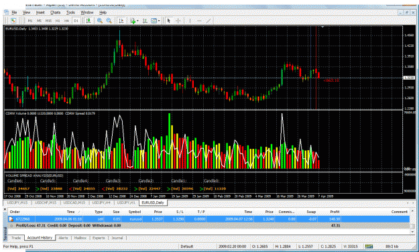This screenshot has height=252, width=419.
Task: Select order 6722968 in account history
Action: pyautogui.click(x=208, y=219)
